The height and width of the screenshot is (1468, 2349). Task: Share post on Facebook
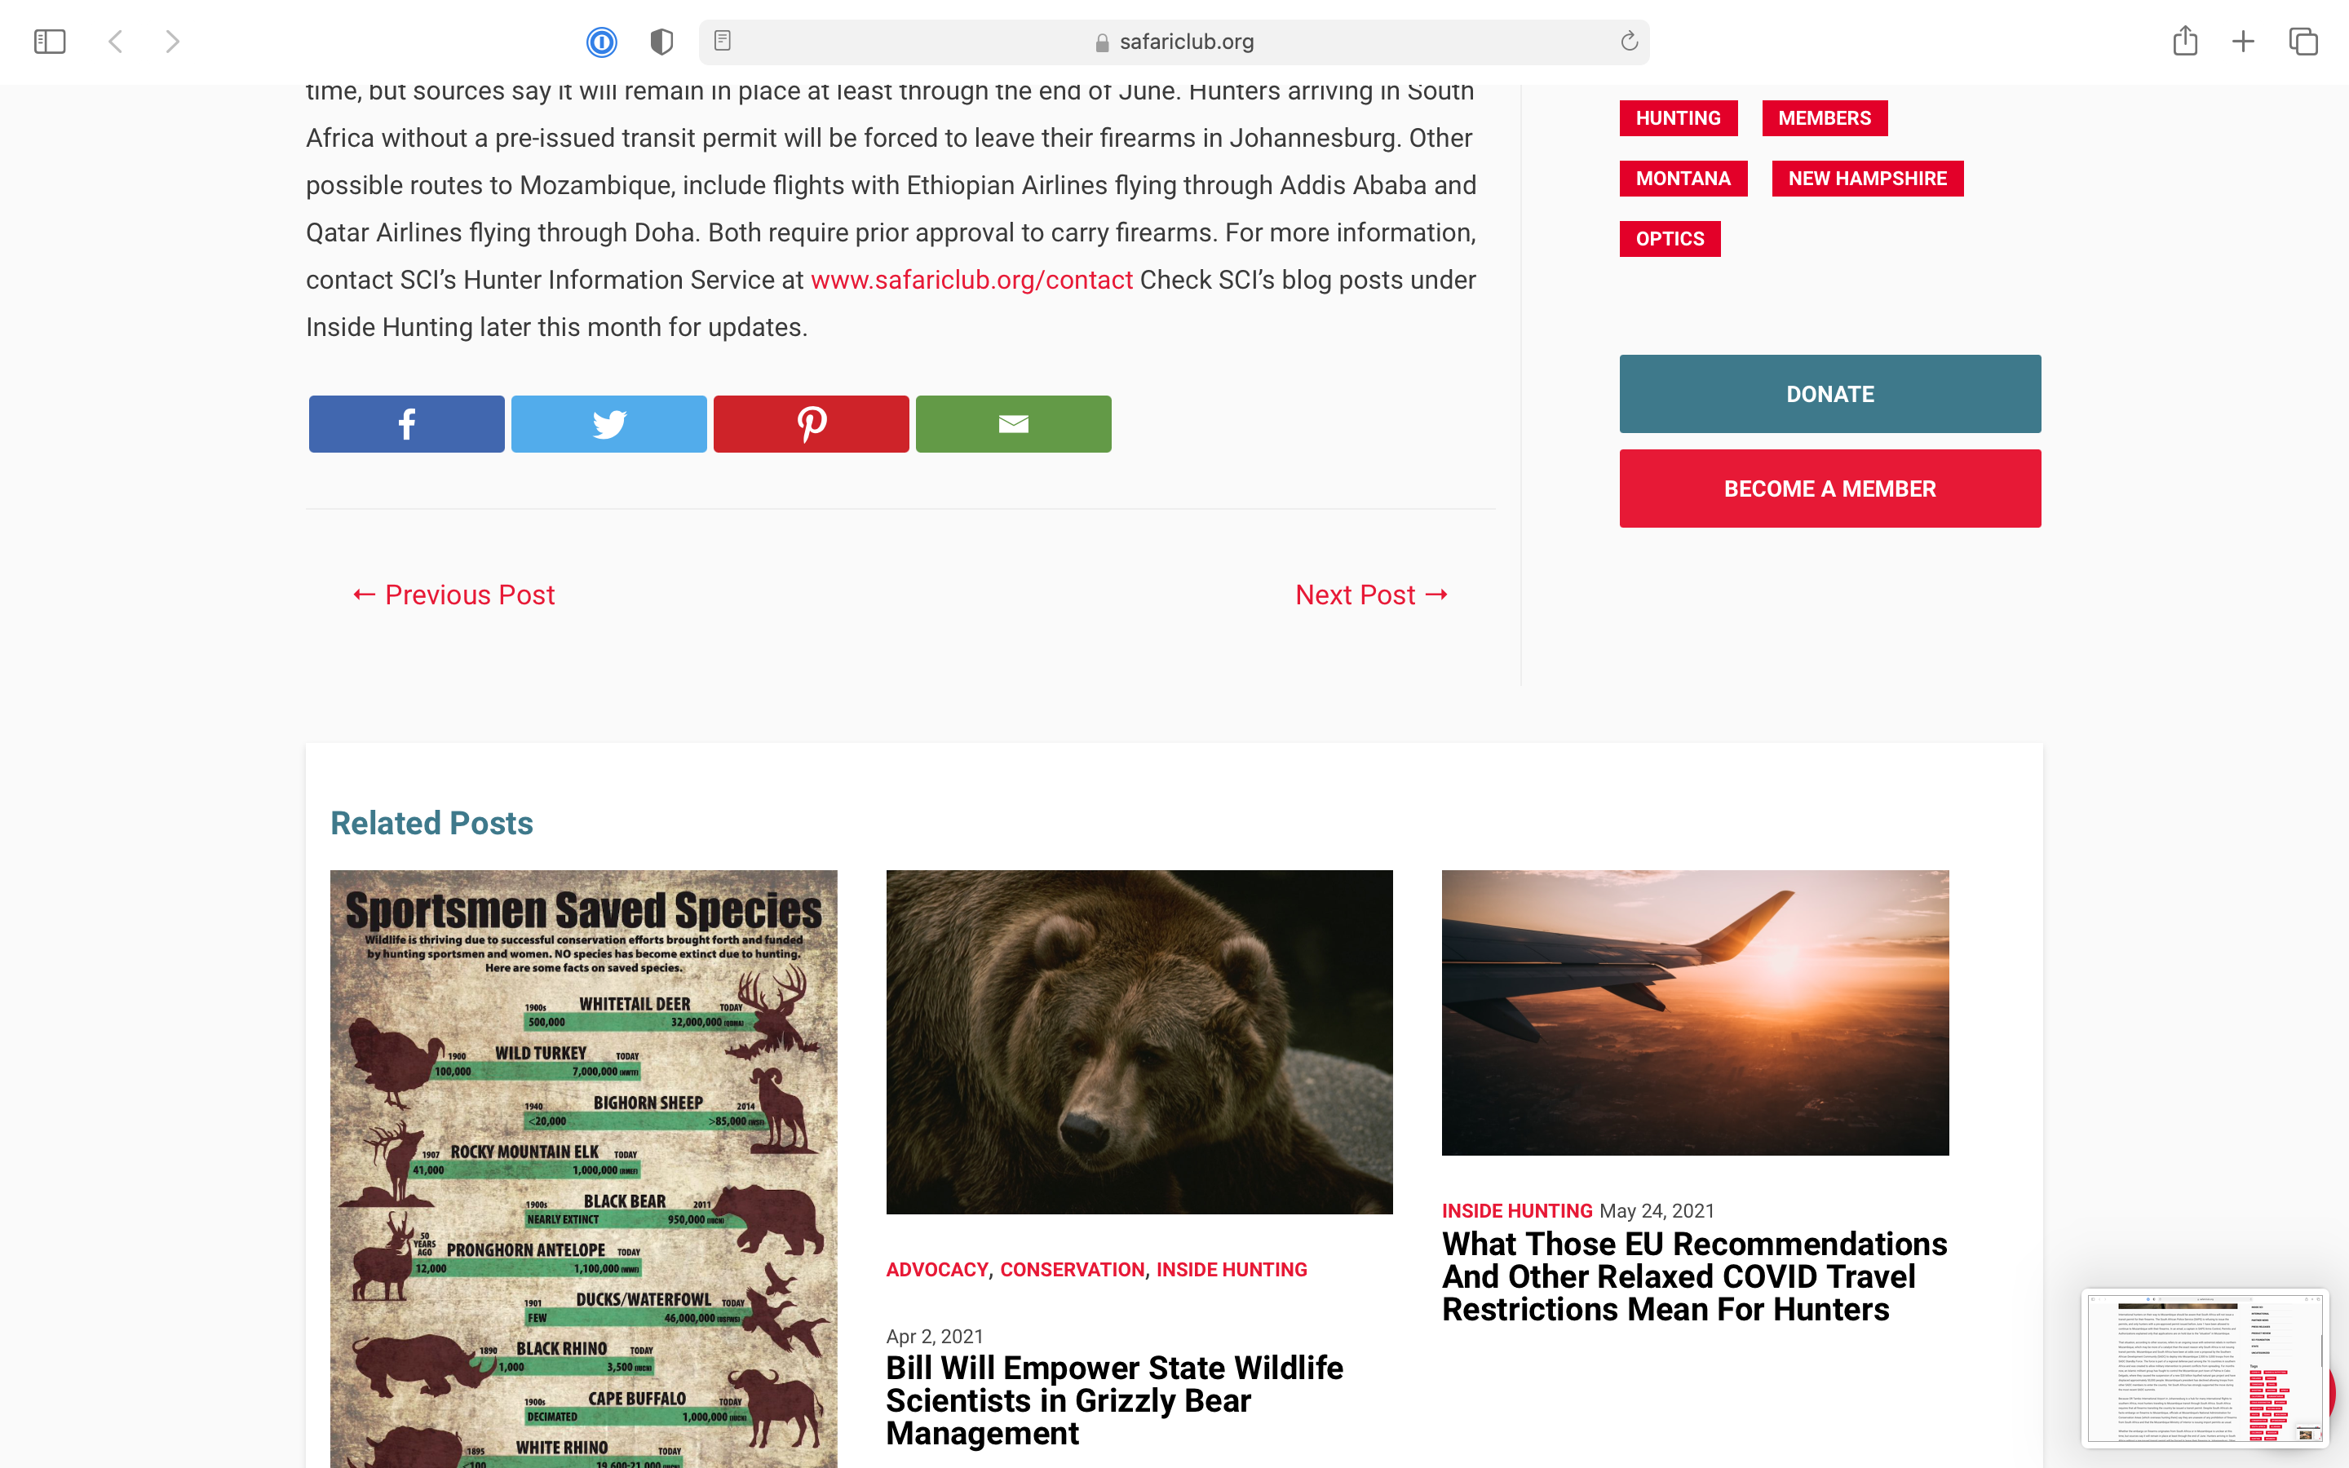point(407,423)
